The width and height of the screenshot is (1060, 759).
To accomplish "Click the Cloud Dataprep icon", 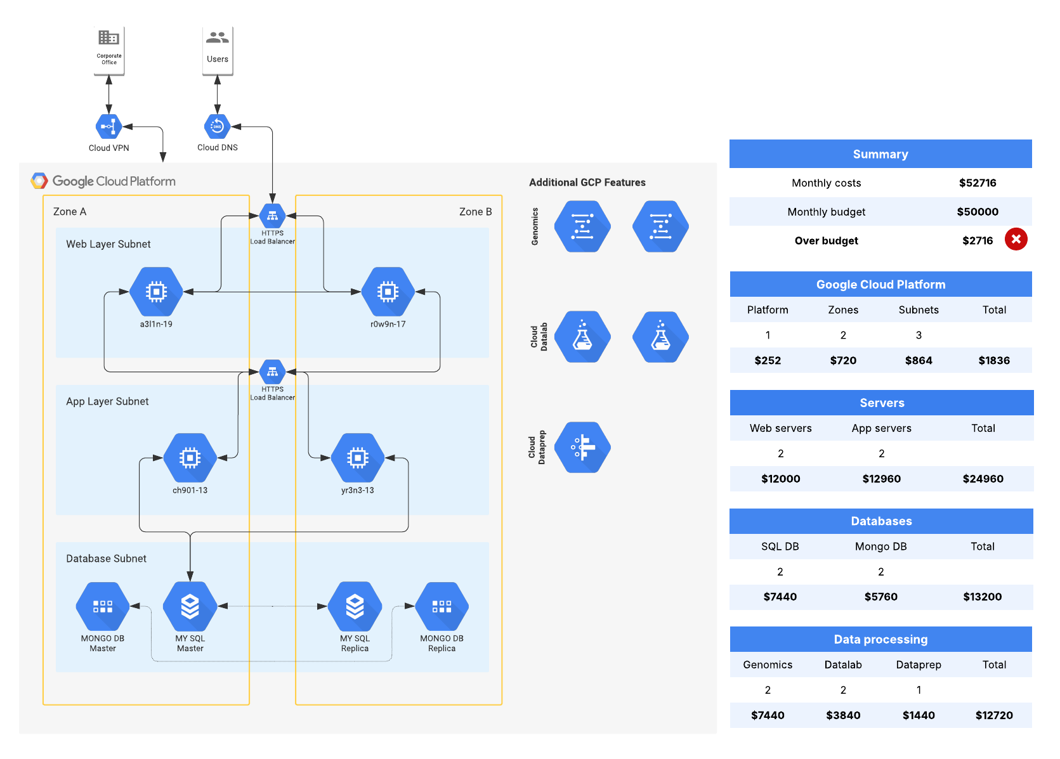I will [x=582, y=448].
